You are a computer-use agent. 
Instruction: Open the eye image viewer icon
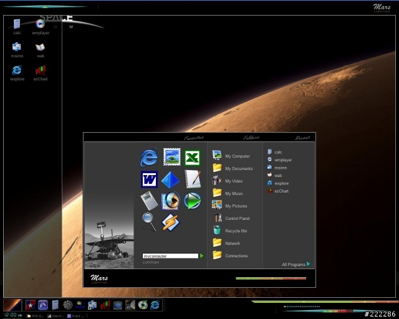[171, 201]
